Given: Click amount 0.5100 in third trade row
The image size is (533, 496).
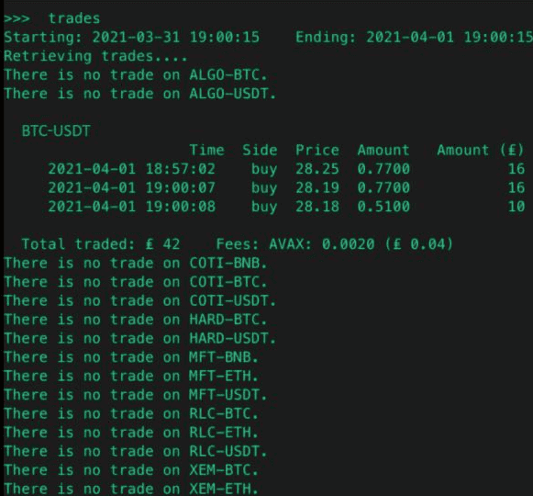Looking at the screenshot, I should pos(383,207).
